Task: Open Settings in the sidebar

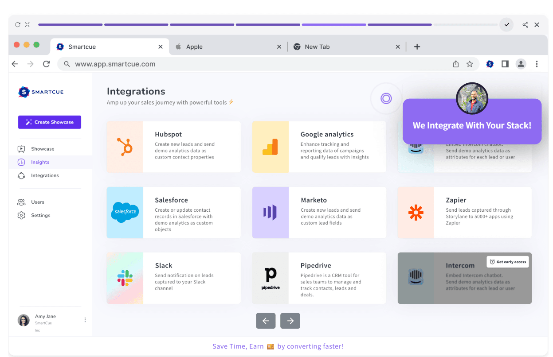Action: [x=40, y=215]
